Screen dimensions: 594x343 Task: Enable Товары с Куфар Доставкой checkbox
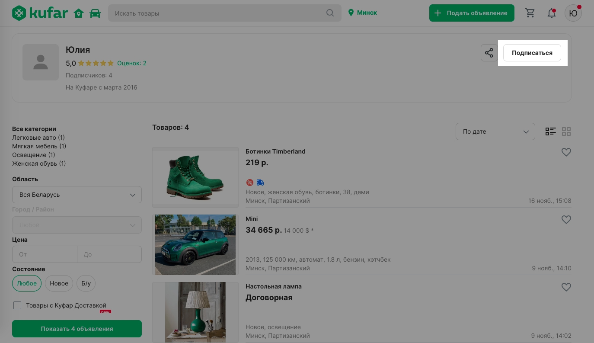[x=17, y=305]
